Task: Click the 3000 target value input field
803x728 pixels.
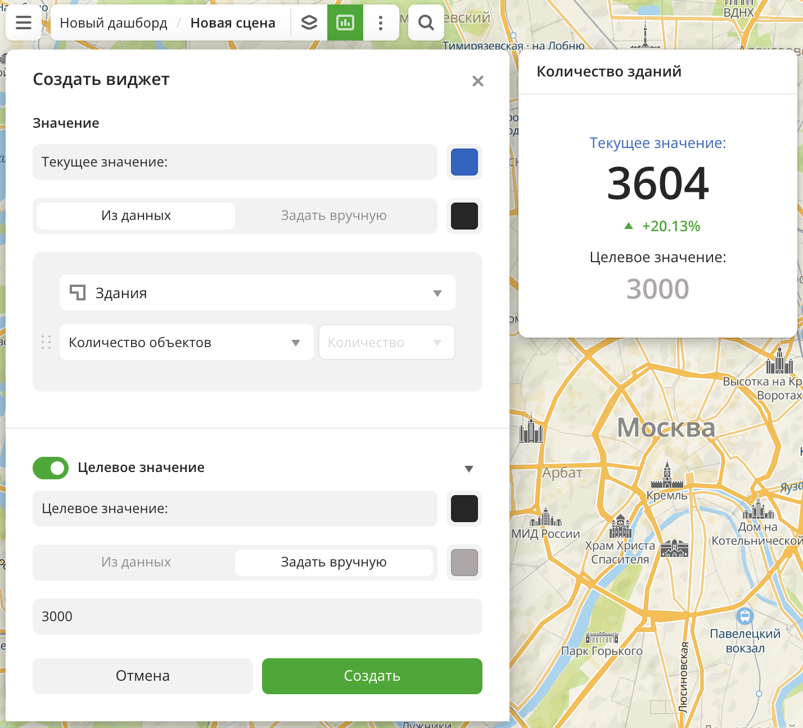Action: point(258,617)
